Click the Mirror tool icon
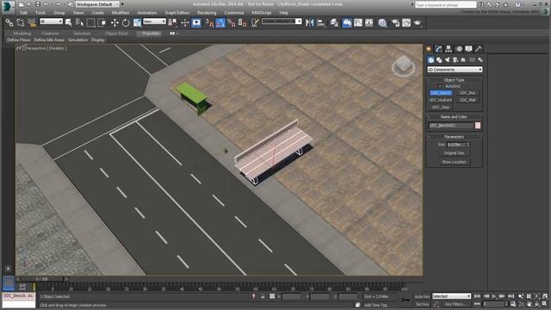The image size is (551, 310). 310,23
